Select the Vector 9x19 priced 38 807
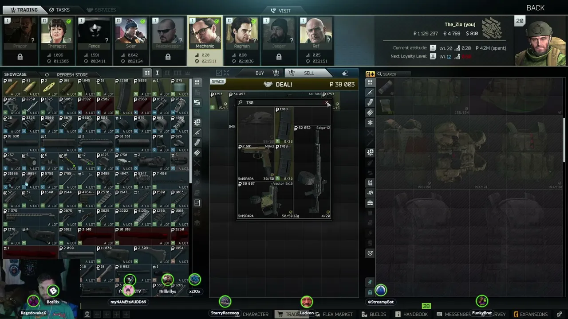Viewport: 568px width, 319px height. [x=265, y=200]
